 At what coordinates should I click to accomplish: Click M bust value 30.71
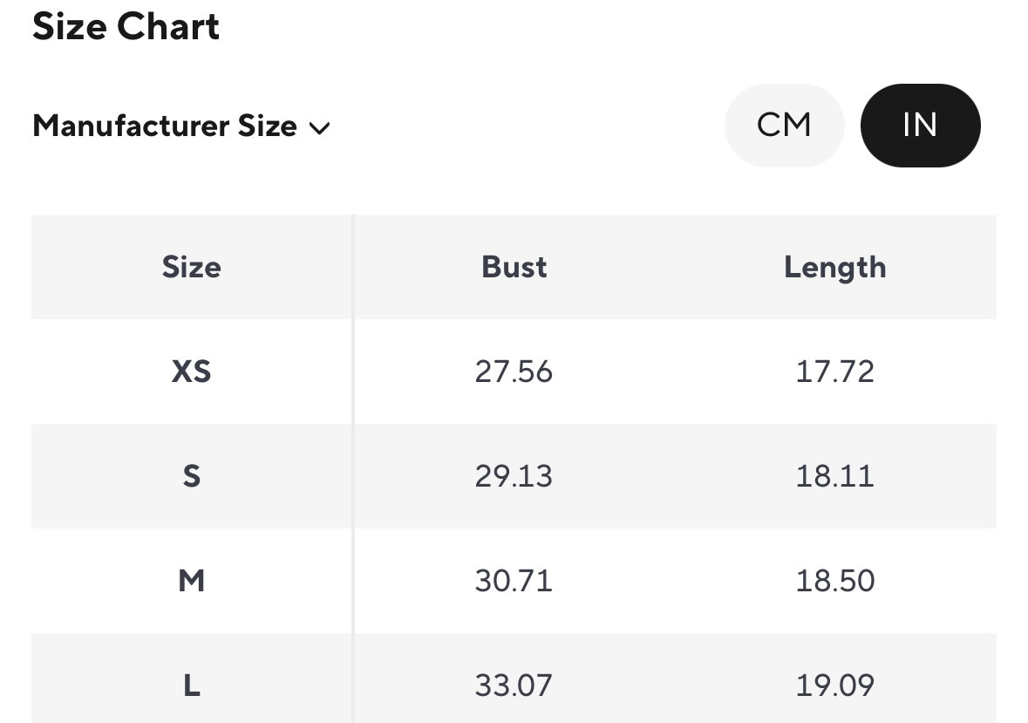[514, 581]
